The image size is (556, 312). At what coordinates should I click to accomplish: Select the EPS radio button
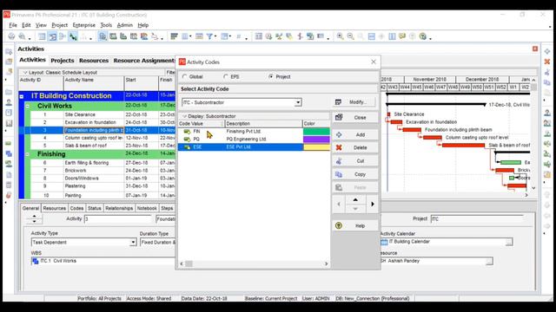coord(226,76)
